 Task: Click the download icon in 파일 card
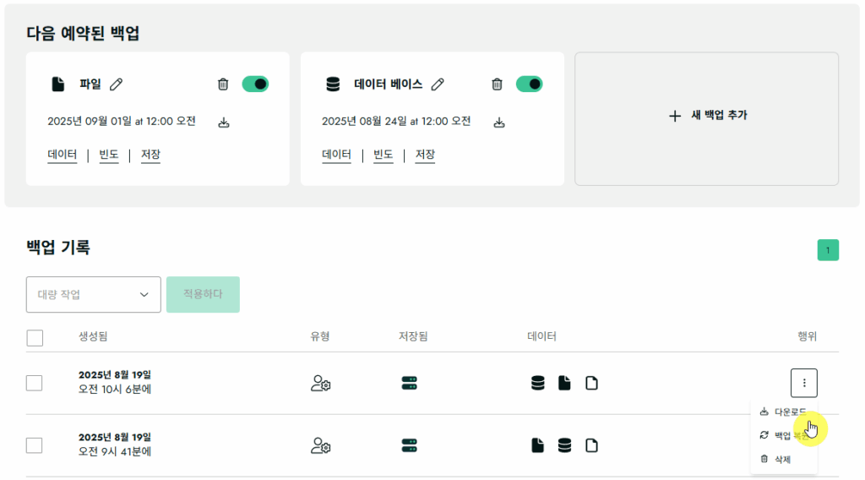tap(224, 123)
